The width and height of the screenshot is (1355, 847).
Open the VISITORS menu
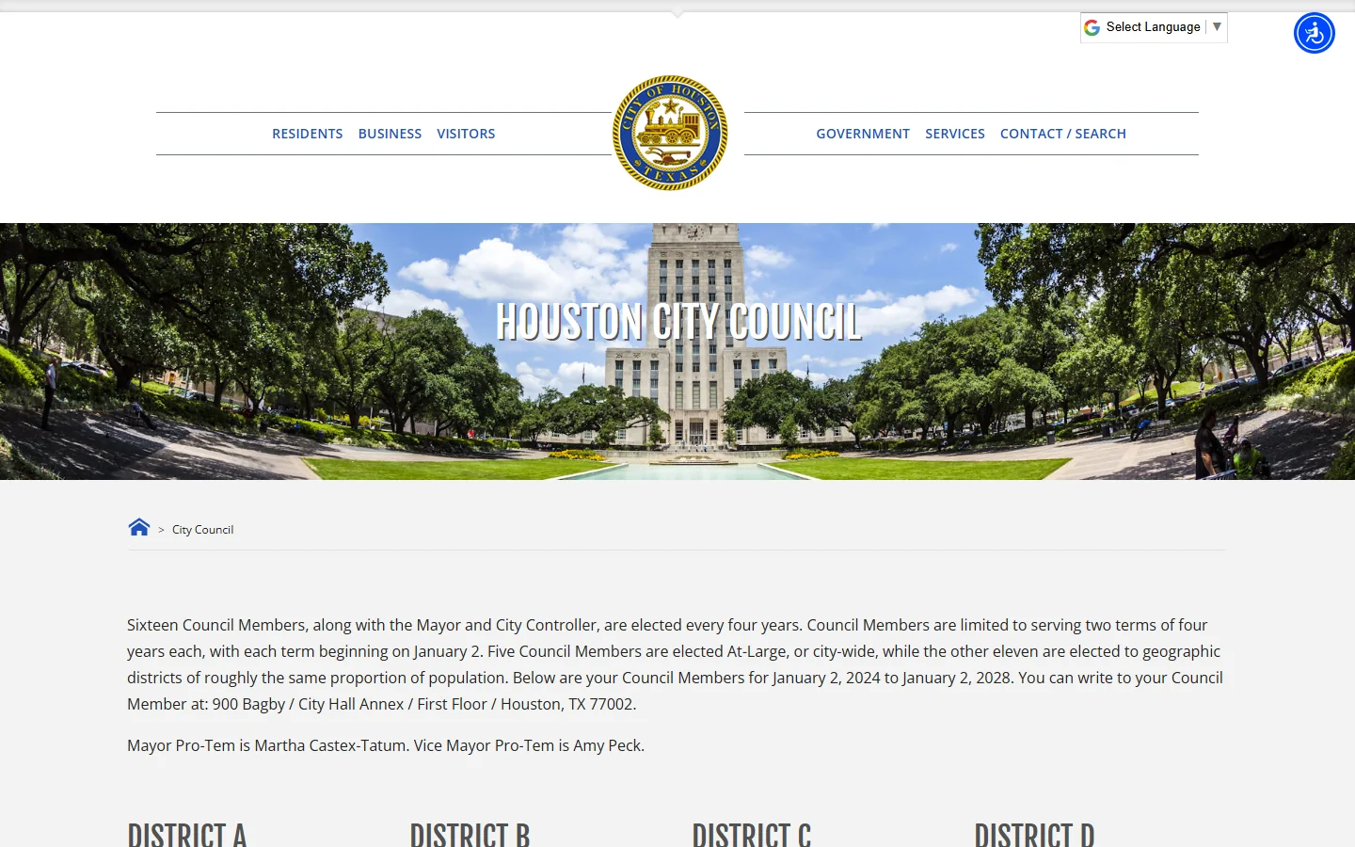(x=466, y=134)
